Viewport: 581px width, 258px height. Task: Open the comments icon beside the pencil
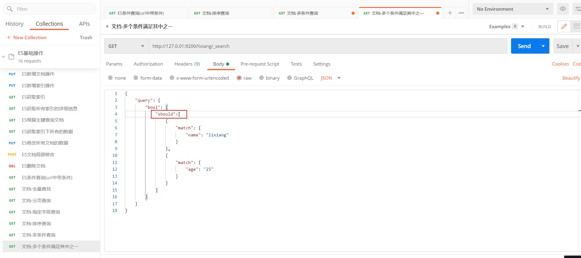point(576,26)
